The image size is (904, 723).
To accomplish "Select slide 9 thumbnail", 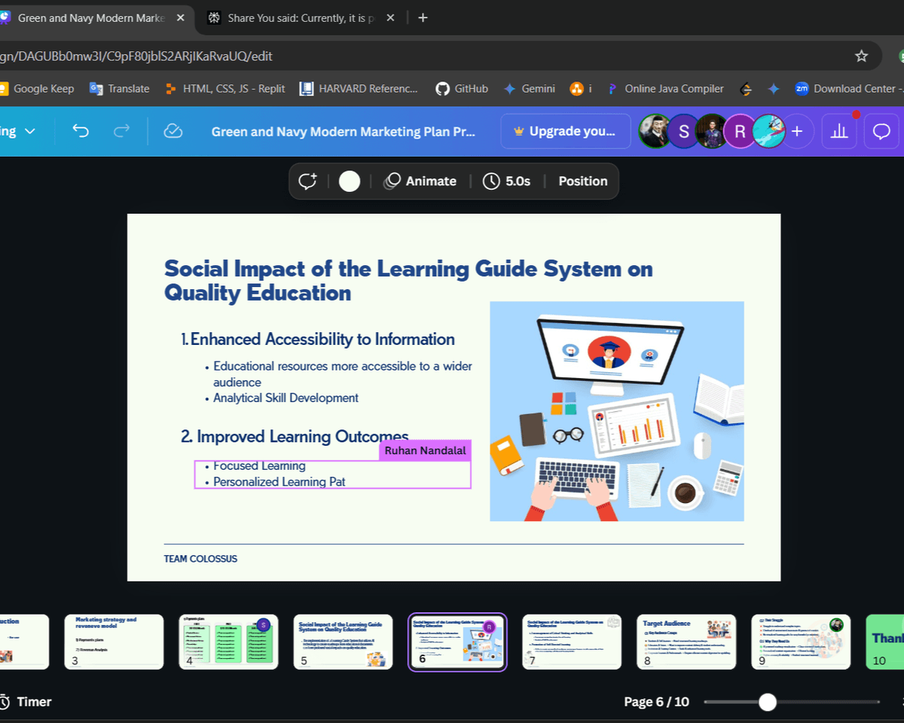I will [801, 642].
